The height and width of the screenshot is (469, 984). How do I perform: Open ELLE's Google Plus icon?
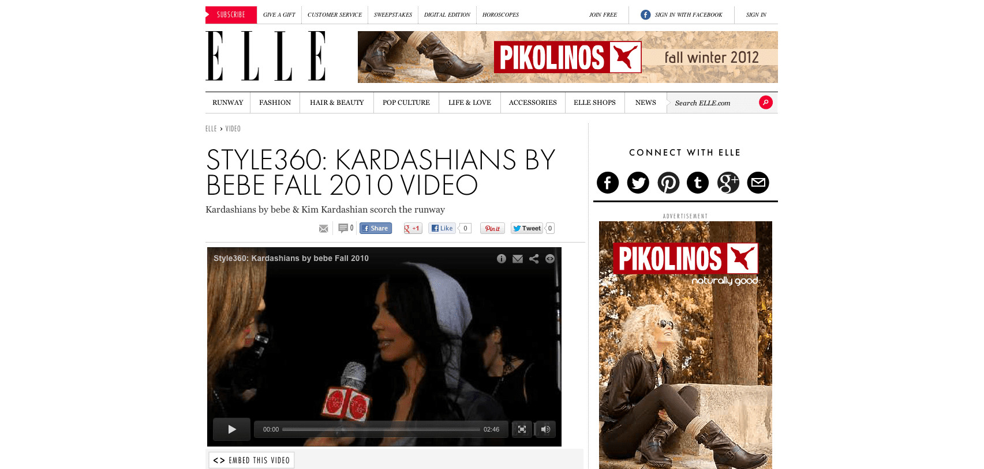click(x=728, y=183)
